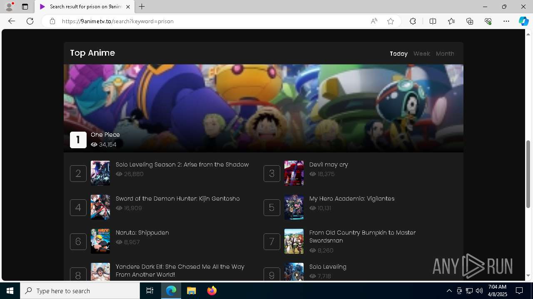
Task: Open Naruto: Shippuden link
Action: (x=142, y=233)
